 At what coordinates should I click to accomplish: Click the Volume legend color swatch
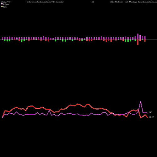(2, 4)
